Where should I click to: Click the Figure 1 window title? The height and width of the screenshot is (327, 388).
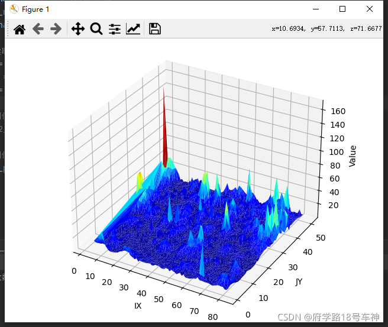coord(35,9)
